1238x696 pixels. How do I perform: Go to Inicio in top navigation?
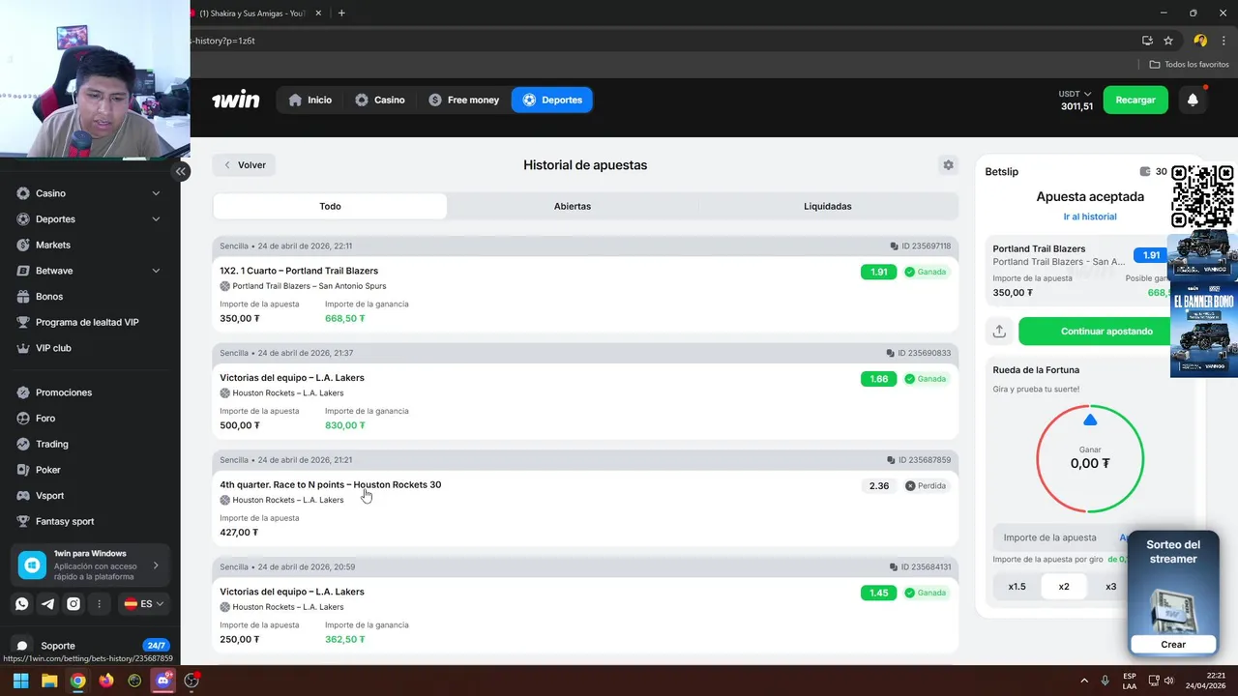click(309, 100)
